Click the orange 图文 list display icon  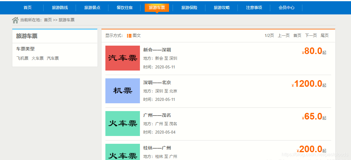pyautogui.click(x=129, y=36)
